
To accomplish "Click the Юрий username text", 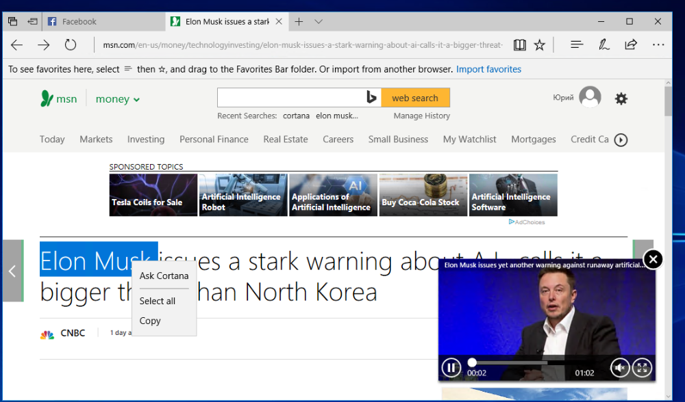I will click(x=563, y=98).
